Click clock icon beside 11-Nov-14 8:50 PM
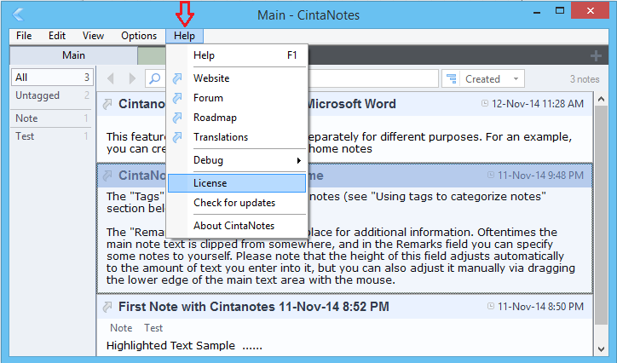Screen dimensions: 617x363 491,306
